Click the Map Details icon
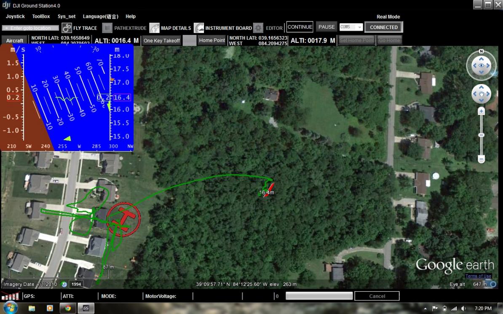 (x=155, y=28)
